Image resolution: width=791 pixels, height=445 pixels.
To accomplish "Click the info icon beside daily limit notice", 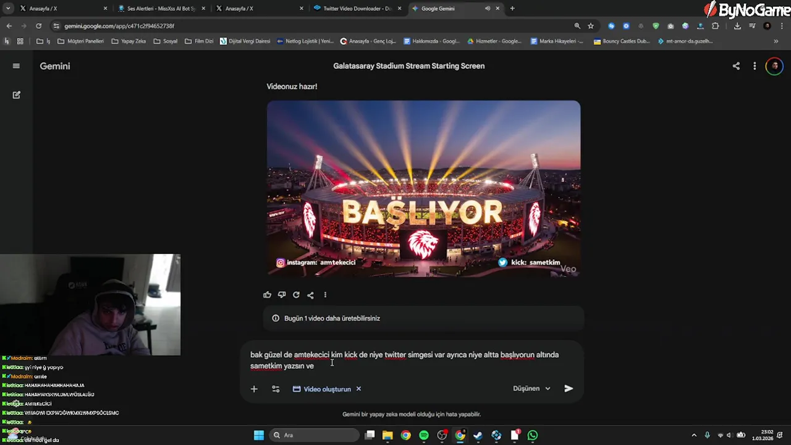I will [x=276, y=318].
